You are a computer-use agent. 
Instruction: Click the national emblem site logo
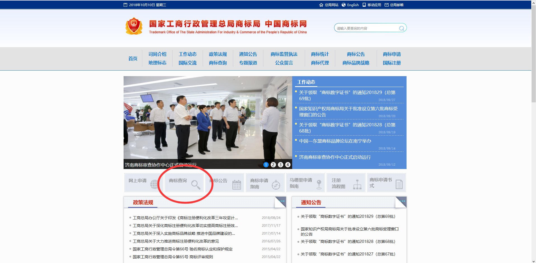134,26
